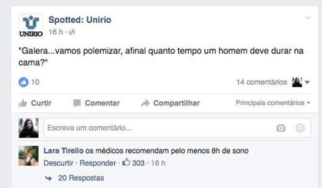Open the emoji smiley picker
This screenshot has width=322, height=188.
300,128
